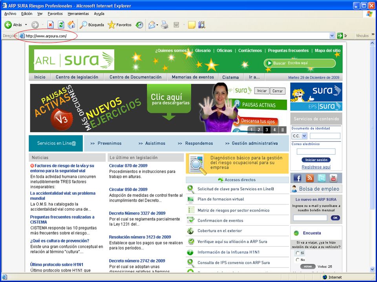Select the Sí radio option in Encuesta
The width and height of the screenshot is (377, 282).
point(298,253)
